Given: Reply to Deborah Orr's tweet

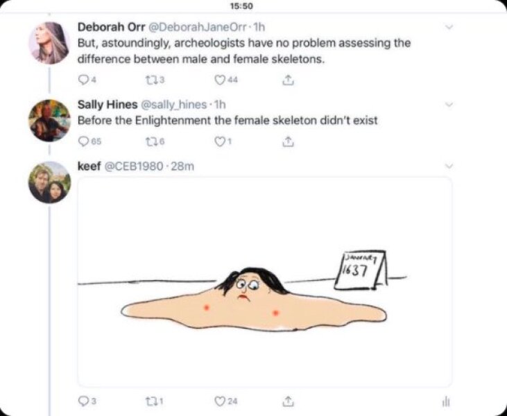Looking at the screenshot, I should [83, 80].
